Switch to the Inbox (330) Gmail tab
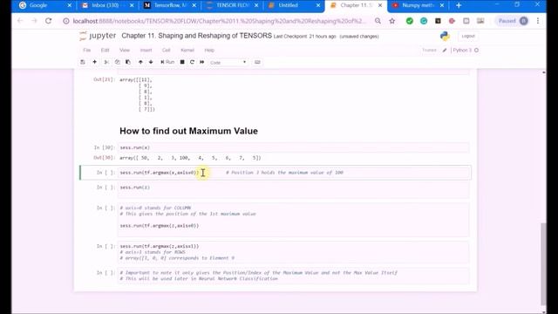This screenshot has width=558, height=314. pyautogui.click(x=106, y=5)
